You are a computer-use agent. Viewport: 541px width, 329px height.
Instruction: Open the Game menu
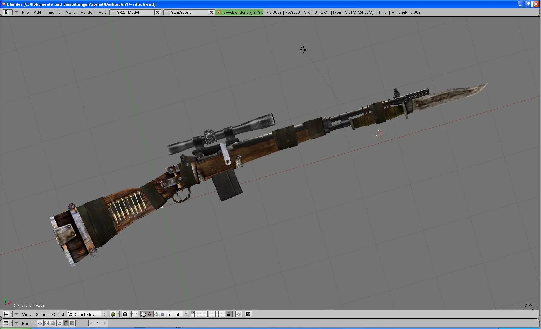tap(70, 12)
